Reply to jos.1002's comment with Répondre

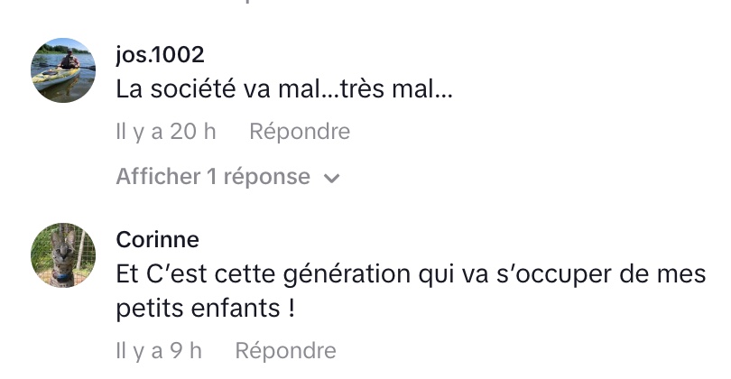300,132
